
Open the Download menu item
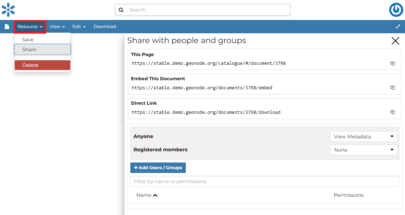[105, 26]
